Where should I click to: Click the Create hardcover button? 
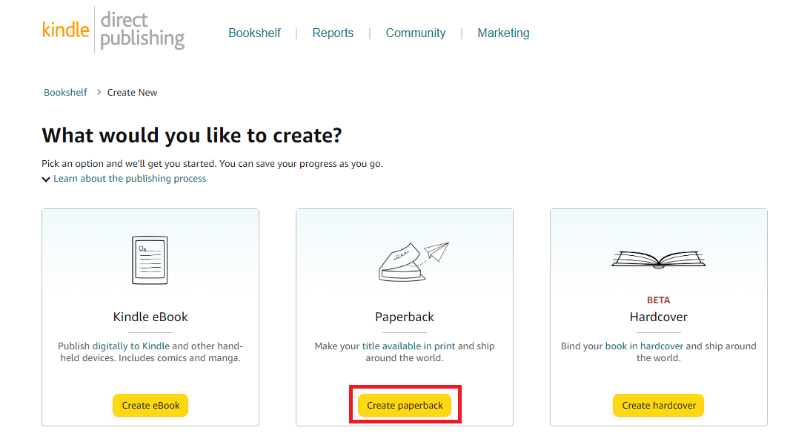click(x=659, y=405)
